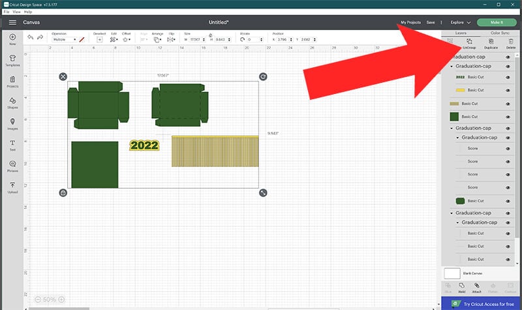Hide the 2022 Basic Cut layer

click(508, 77)
